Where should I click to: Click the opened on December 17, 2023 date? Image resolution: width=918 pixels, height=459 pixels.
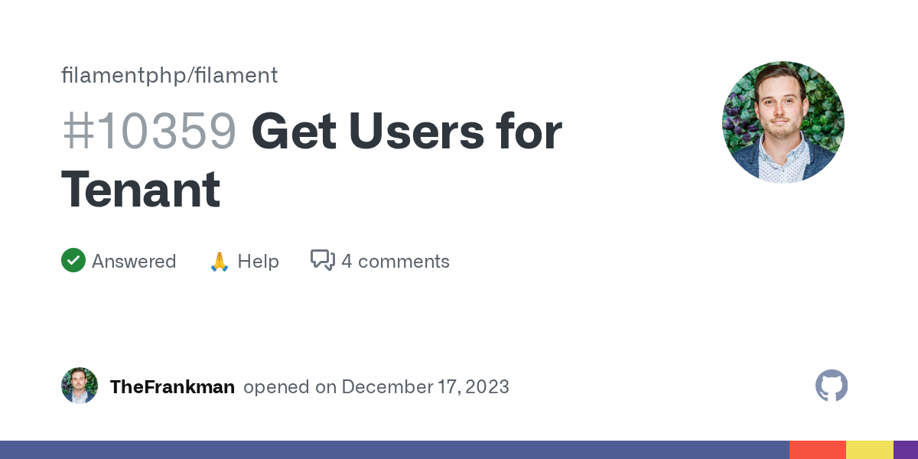coord(376,387)
